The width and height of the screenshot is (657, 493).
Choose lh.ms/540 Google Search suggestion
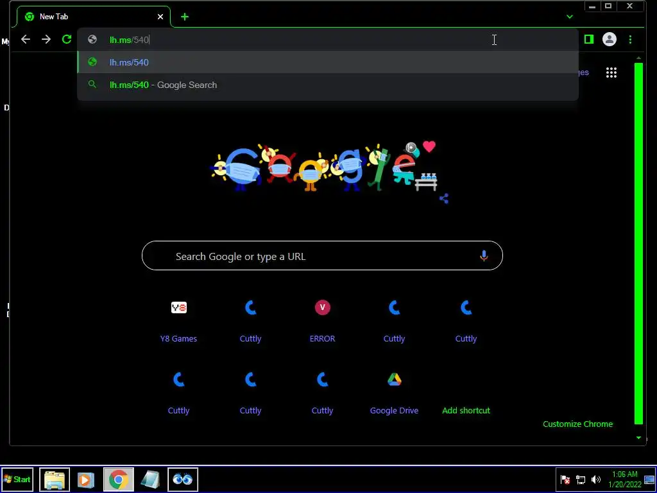tap(328, 85)
